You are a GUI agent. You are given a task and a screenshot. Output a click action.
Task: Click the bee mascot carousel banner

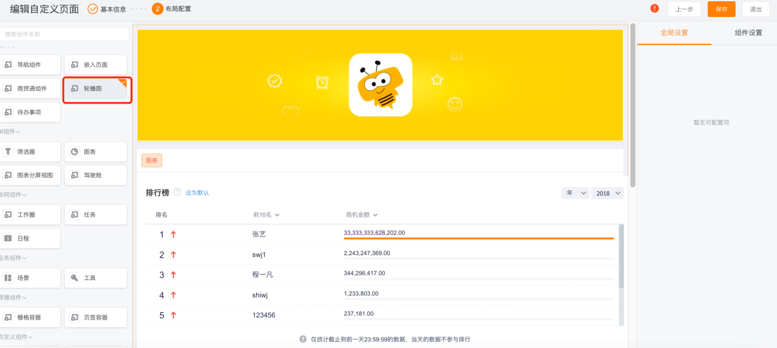click(x=380, y=85)
